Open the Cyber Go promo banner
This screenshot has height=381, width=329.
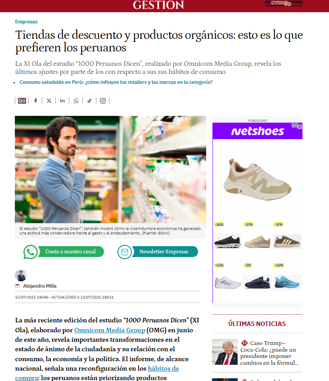pos(284,4)
